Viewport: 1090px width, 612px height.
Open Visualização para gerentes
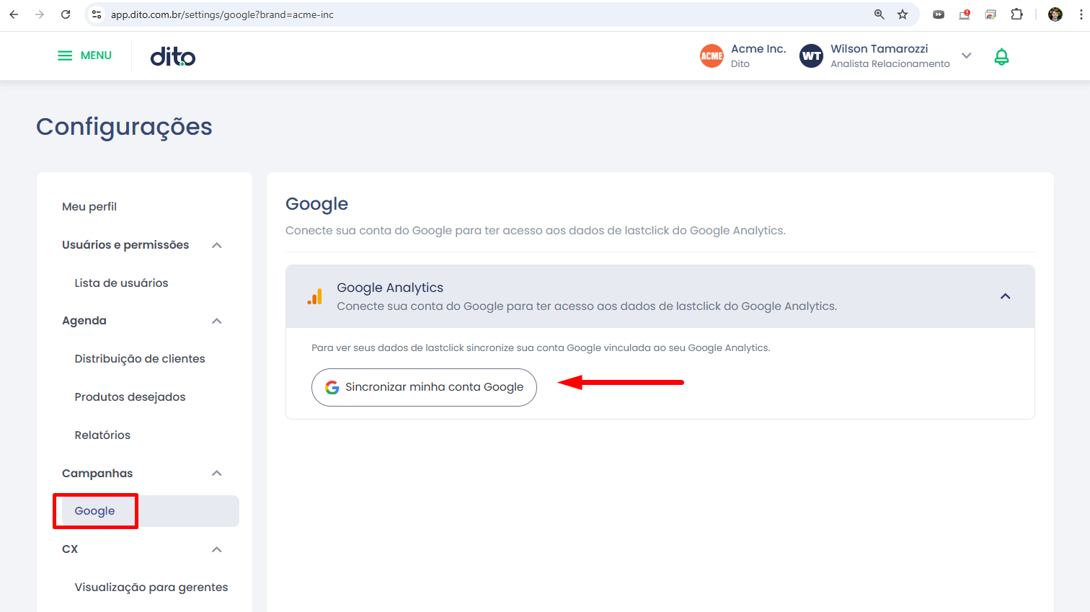click(151, 587)
